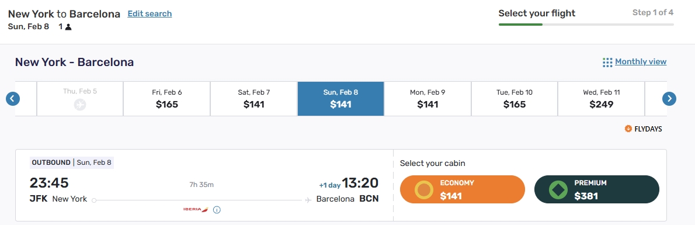Select the Premium cabin for $381
This screenshot has height=225, width=695.
[597, 189]
